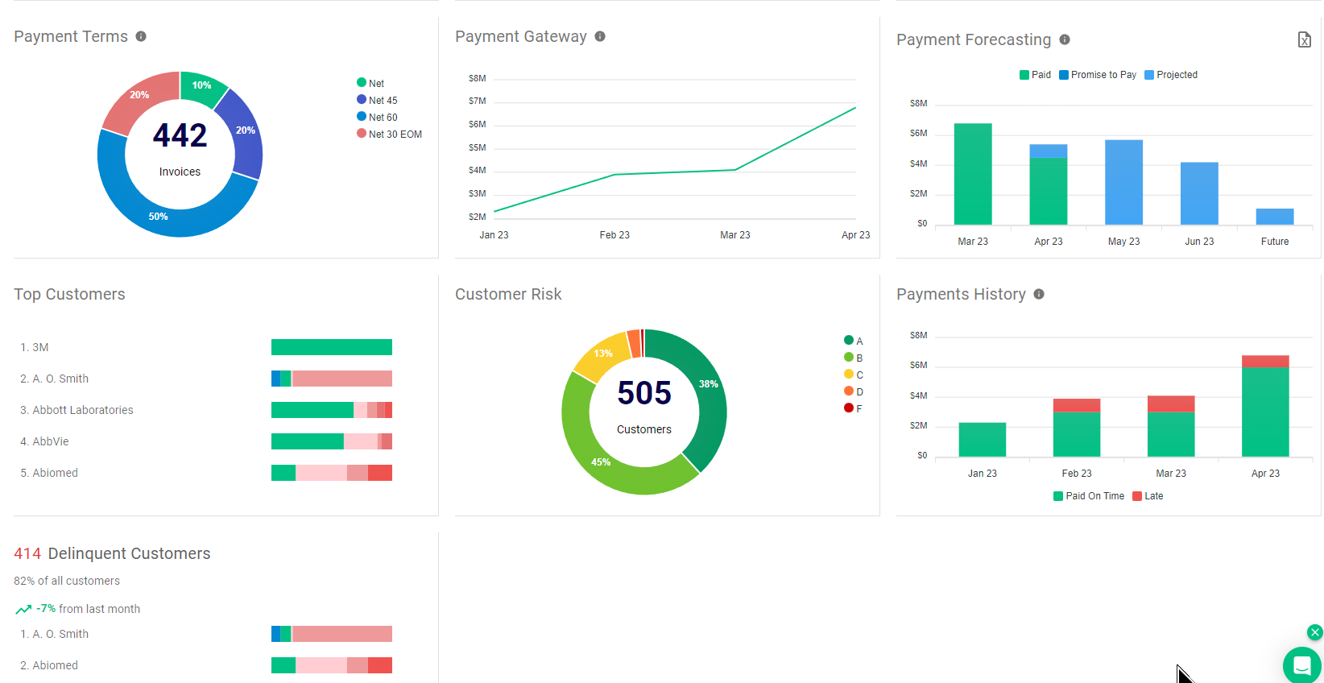Open Abbott Laboratories customer entry

point(82,410)
